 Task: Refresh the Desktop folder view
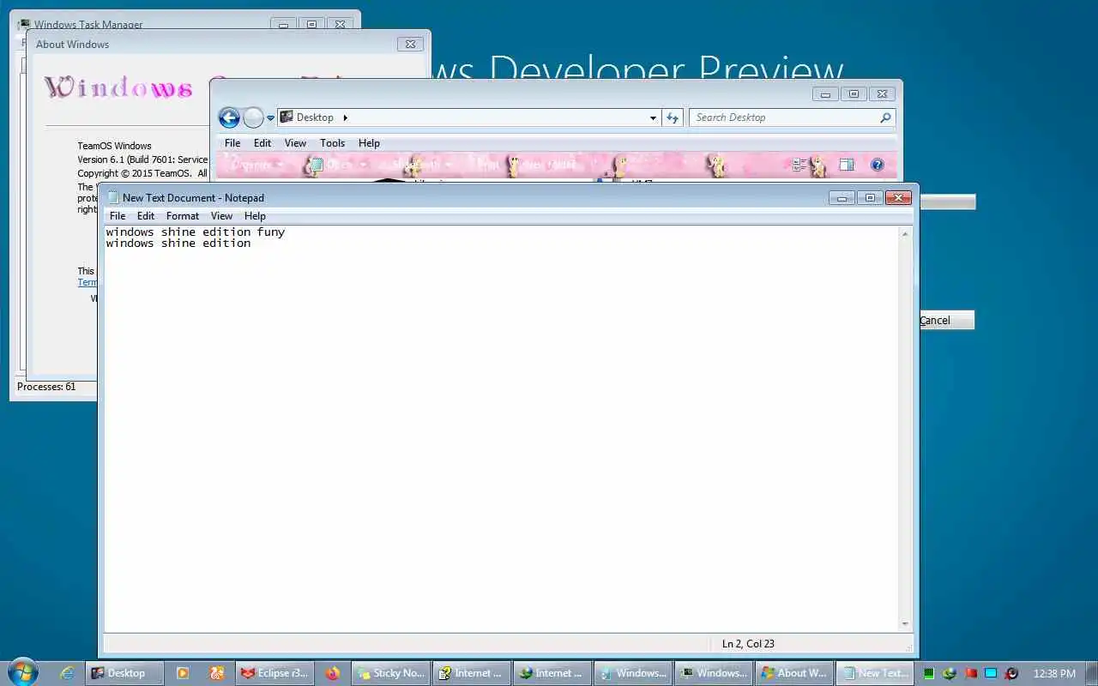tap(672, 118)
